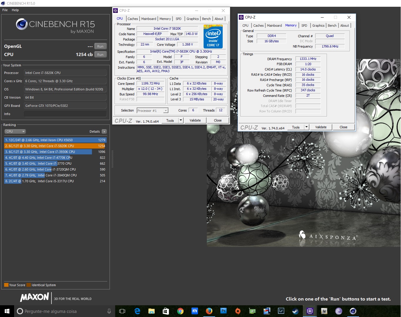Open Bench tab in right CPU-Z window
Image resolution: width=401 pixels, height=317 pixels.
[332, 26]
